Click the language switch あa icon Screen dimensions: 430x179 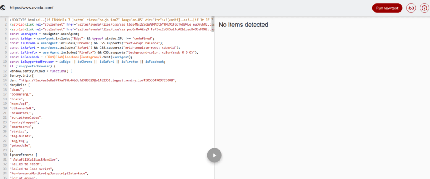[x=411, y=8]
